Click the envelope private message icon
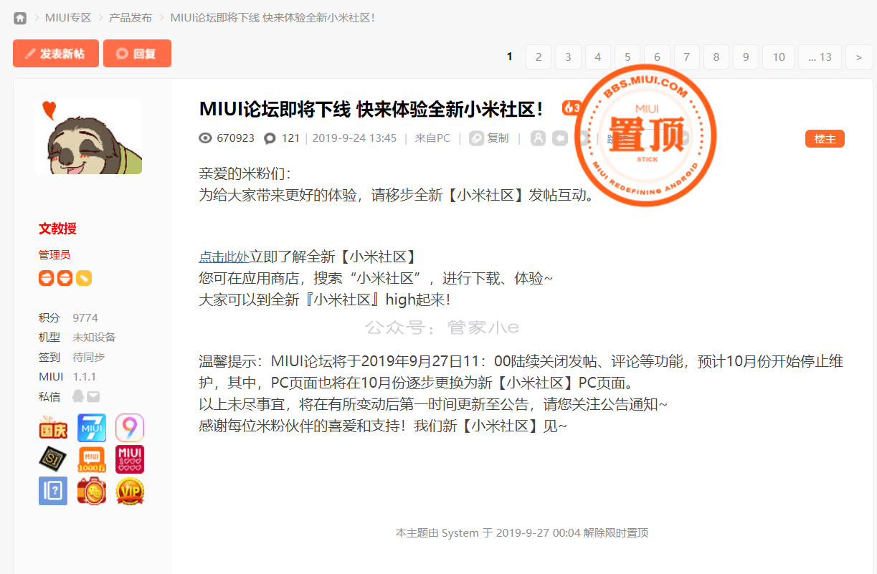Viewport: 877px width, 574px height. pos(93,396)
